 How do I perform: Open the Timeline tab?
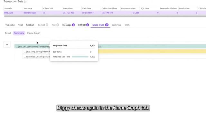click(10, 25)
